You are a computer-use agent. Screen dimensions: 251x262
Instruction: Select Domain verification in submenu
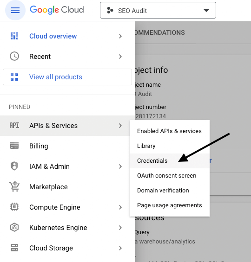(170, 191)
